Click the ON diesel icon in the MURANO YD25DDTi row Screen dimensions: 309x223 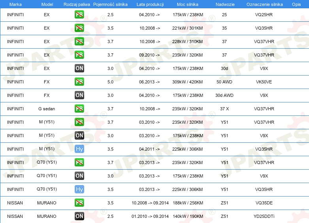coord(79,216)
